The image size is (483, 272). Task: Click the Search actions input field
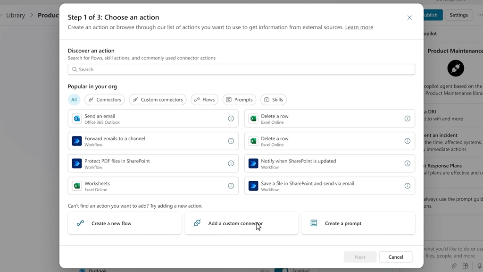pos(241,69)
